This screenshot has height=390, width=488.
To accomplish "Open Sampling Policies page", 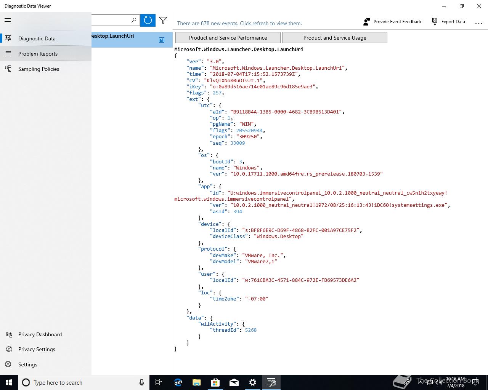I will (x=46, y=69).
